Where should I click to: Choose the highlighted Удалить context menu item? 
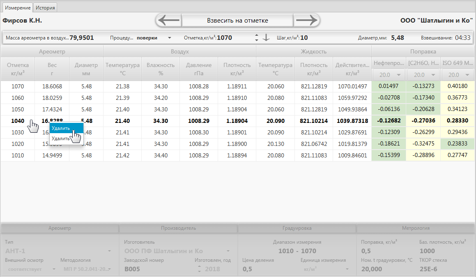pyautogui.click(x=66, y=128)
